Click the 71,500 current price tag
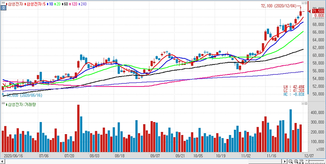This screenshot has width=326, height=164. point(318,11)
